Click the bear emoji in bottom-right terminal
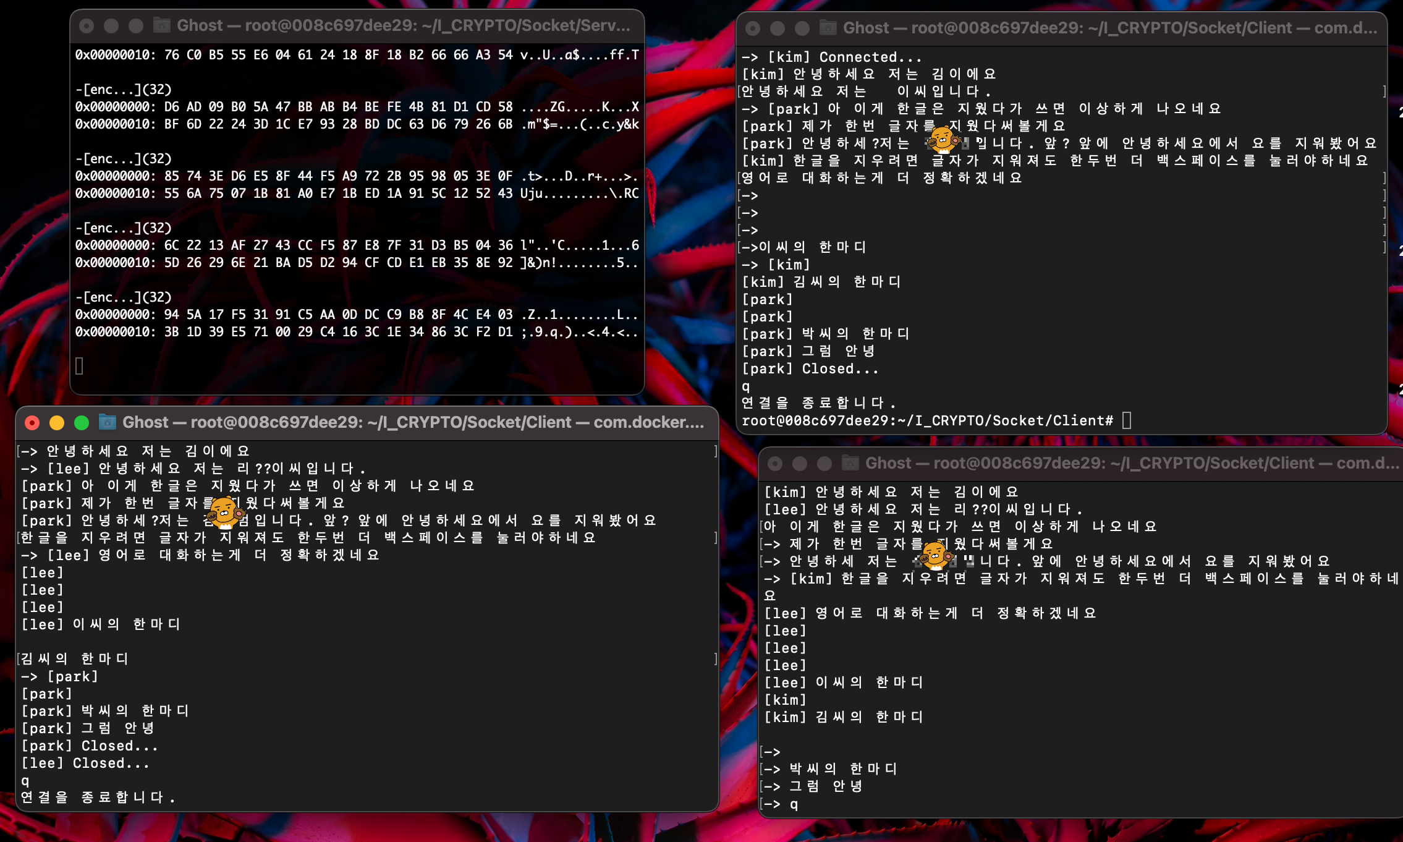Image resolution: width=1403 pixels, height=842 pixels. 935,555
